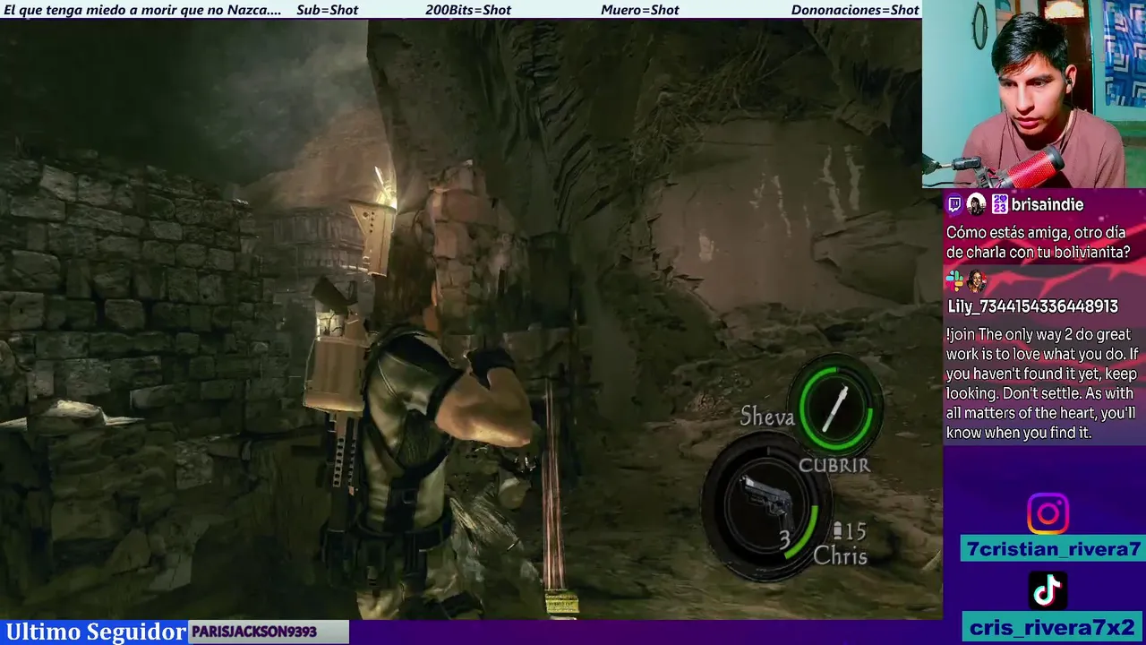Click the PARISJACKSON9393 follower name

point(254,632)
